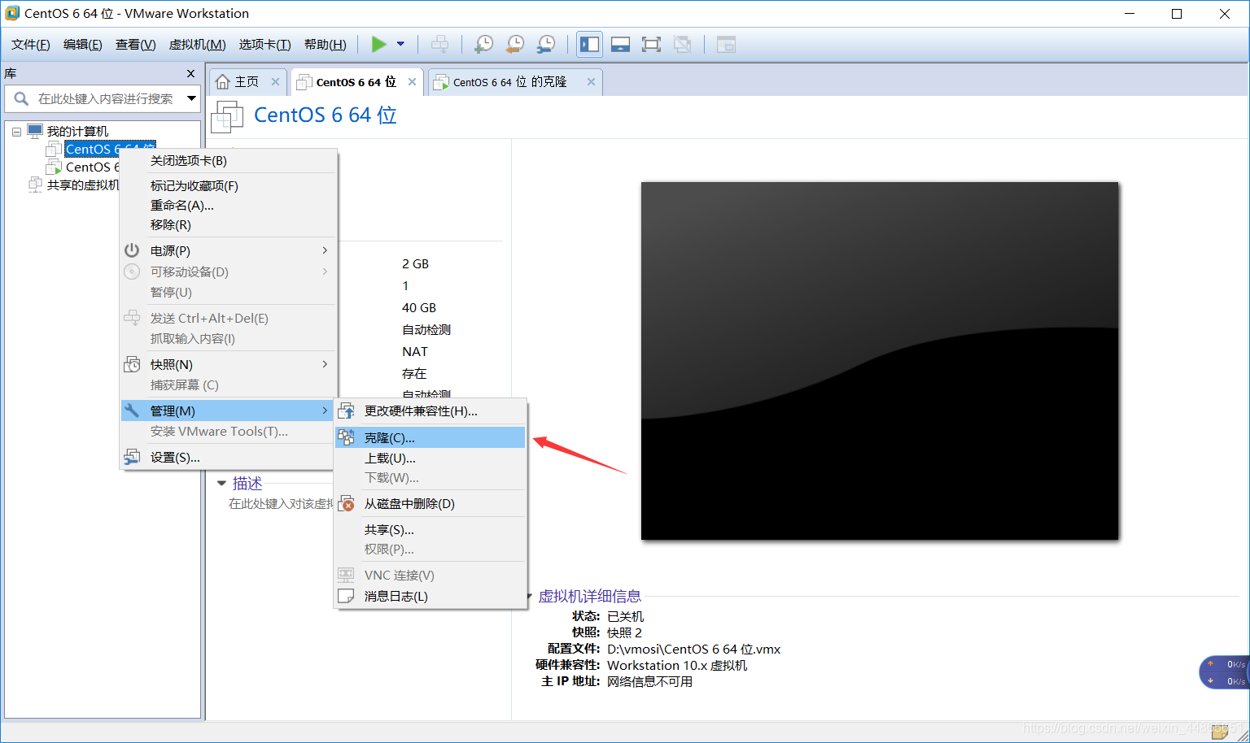The width and height of the screenshot is (1250, 743).
Task: Click the delete-from-disk icon in submenu
Action: tap(346, 503)
